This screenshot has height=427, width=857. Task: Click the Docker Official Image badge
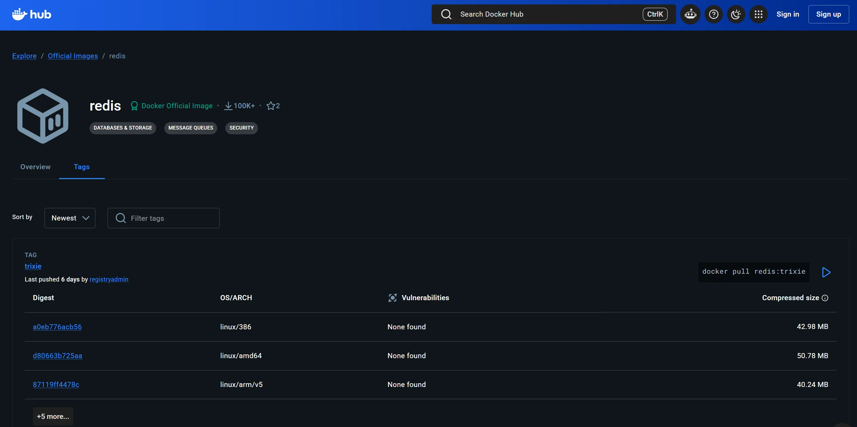(172, 106)
